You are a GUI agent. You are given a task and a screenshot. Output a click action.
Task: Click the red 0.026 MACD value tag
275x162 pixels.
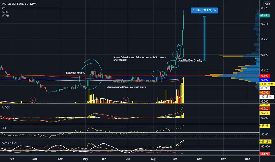pos(265,109)
